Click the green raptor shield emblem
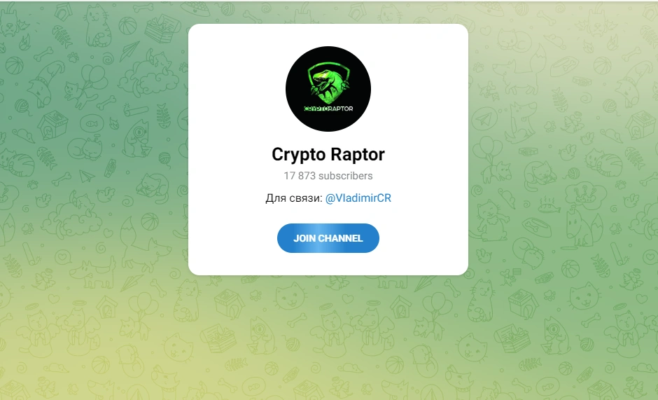Image resolution: width=658 pixels, height=400 pixels. pyautogui.click(x=328, y=83)
